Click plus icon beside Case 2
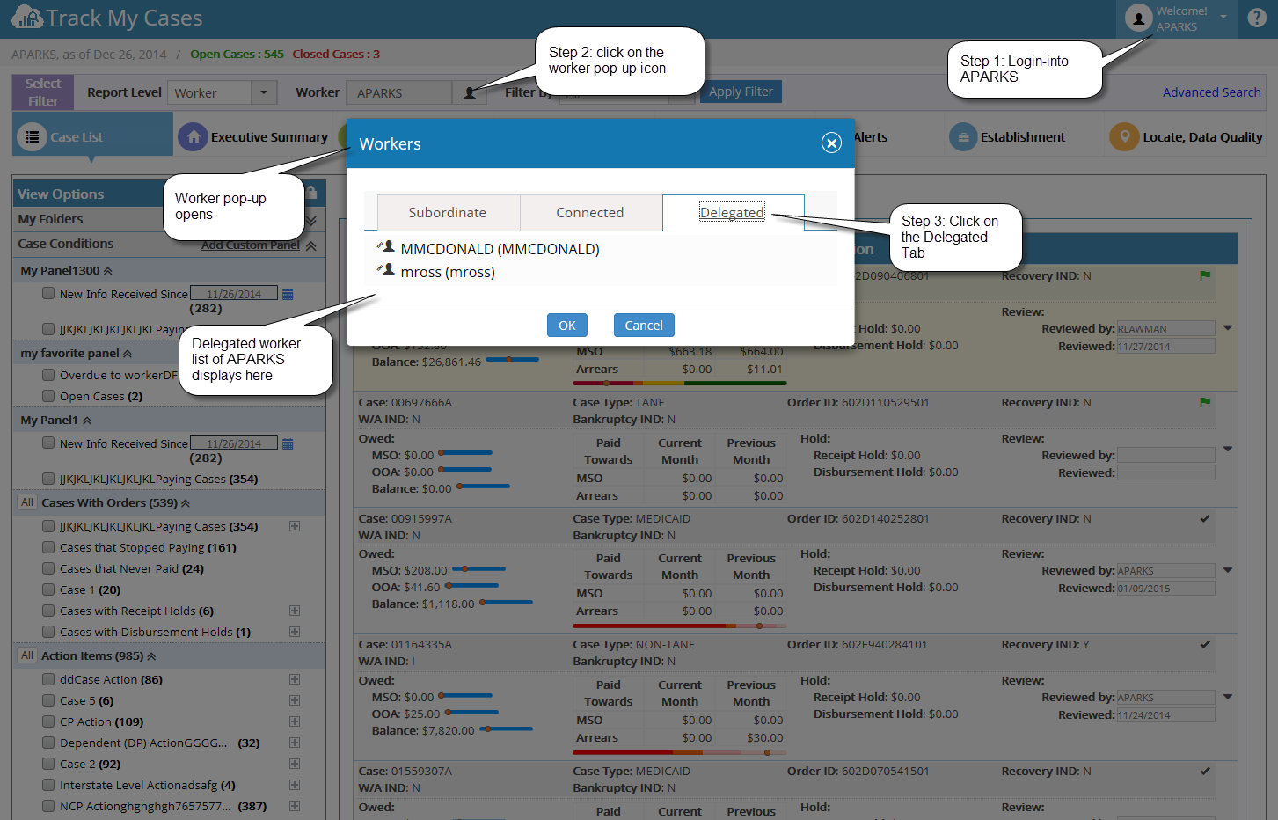 tap(295, 764)
